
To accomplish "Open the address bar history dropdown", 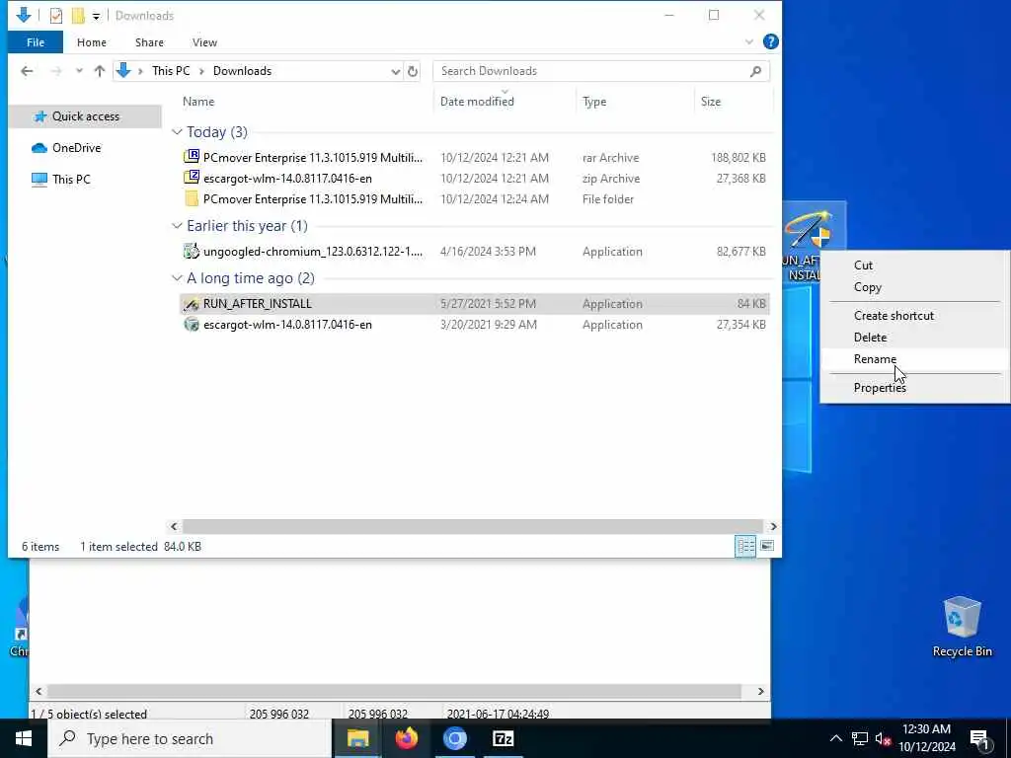I will (x=395, y=71).
